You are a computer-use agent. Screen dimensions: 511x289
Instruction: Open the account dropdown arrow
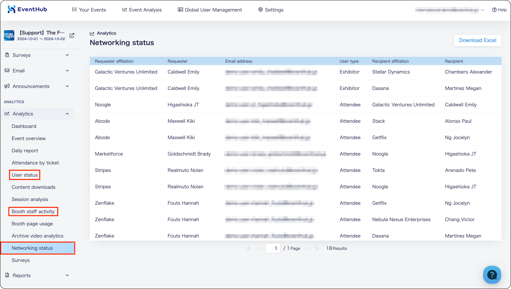[x=483, y=10]
